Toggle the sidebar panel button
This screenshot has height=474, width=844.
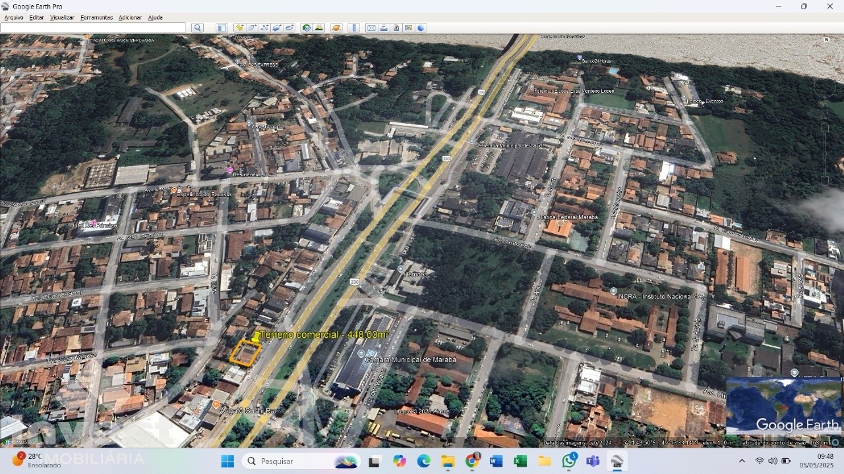pos(222,28)
